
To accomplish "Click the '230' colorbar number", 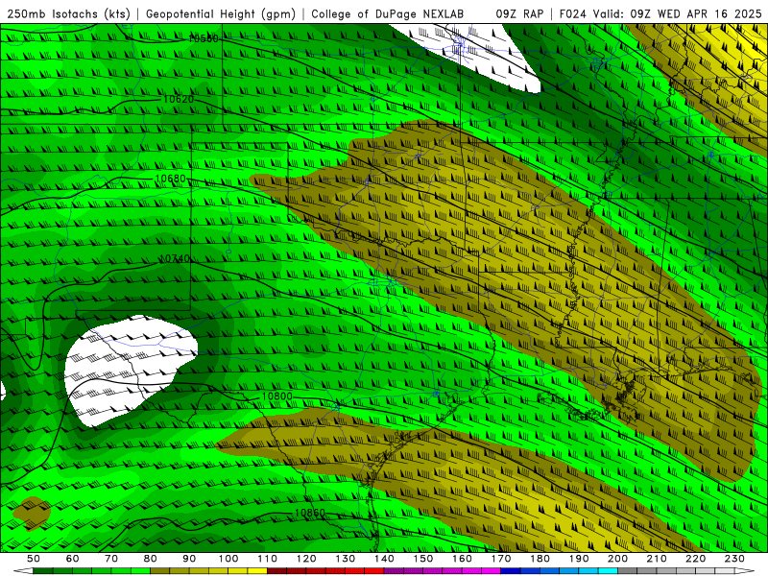I will pos(734,559).
